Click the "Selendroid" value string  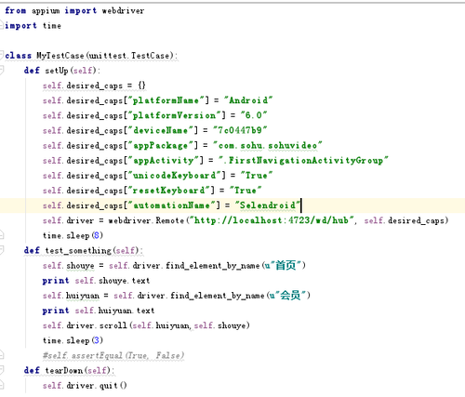pos(268,205)
